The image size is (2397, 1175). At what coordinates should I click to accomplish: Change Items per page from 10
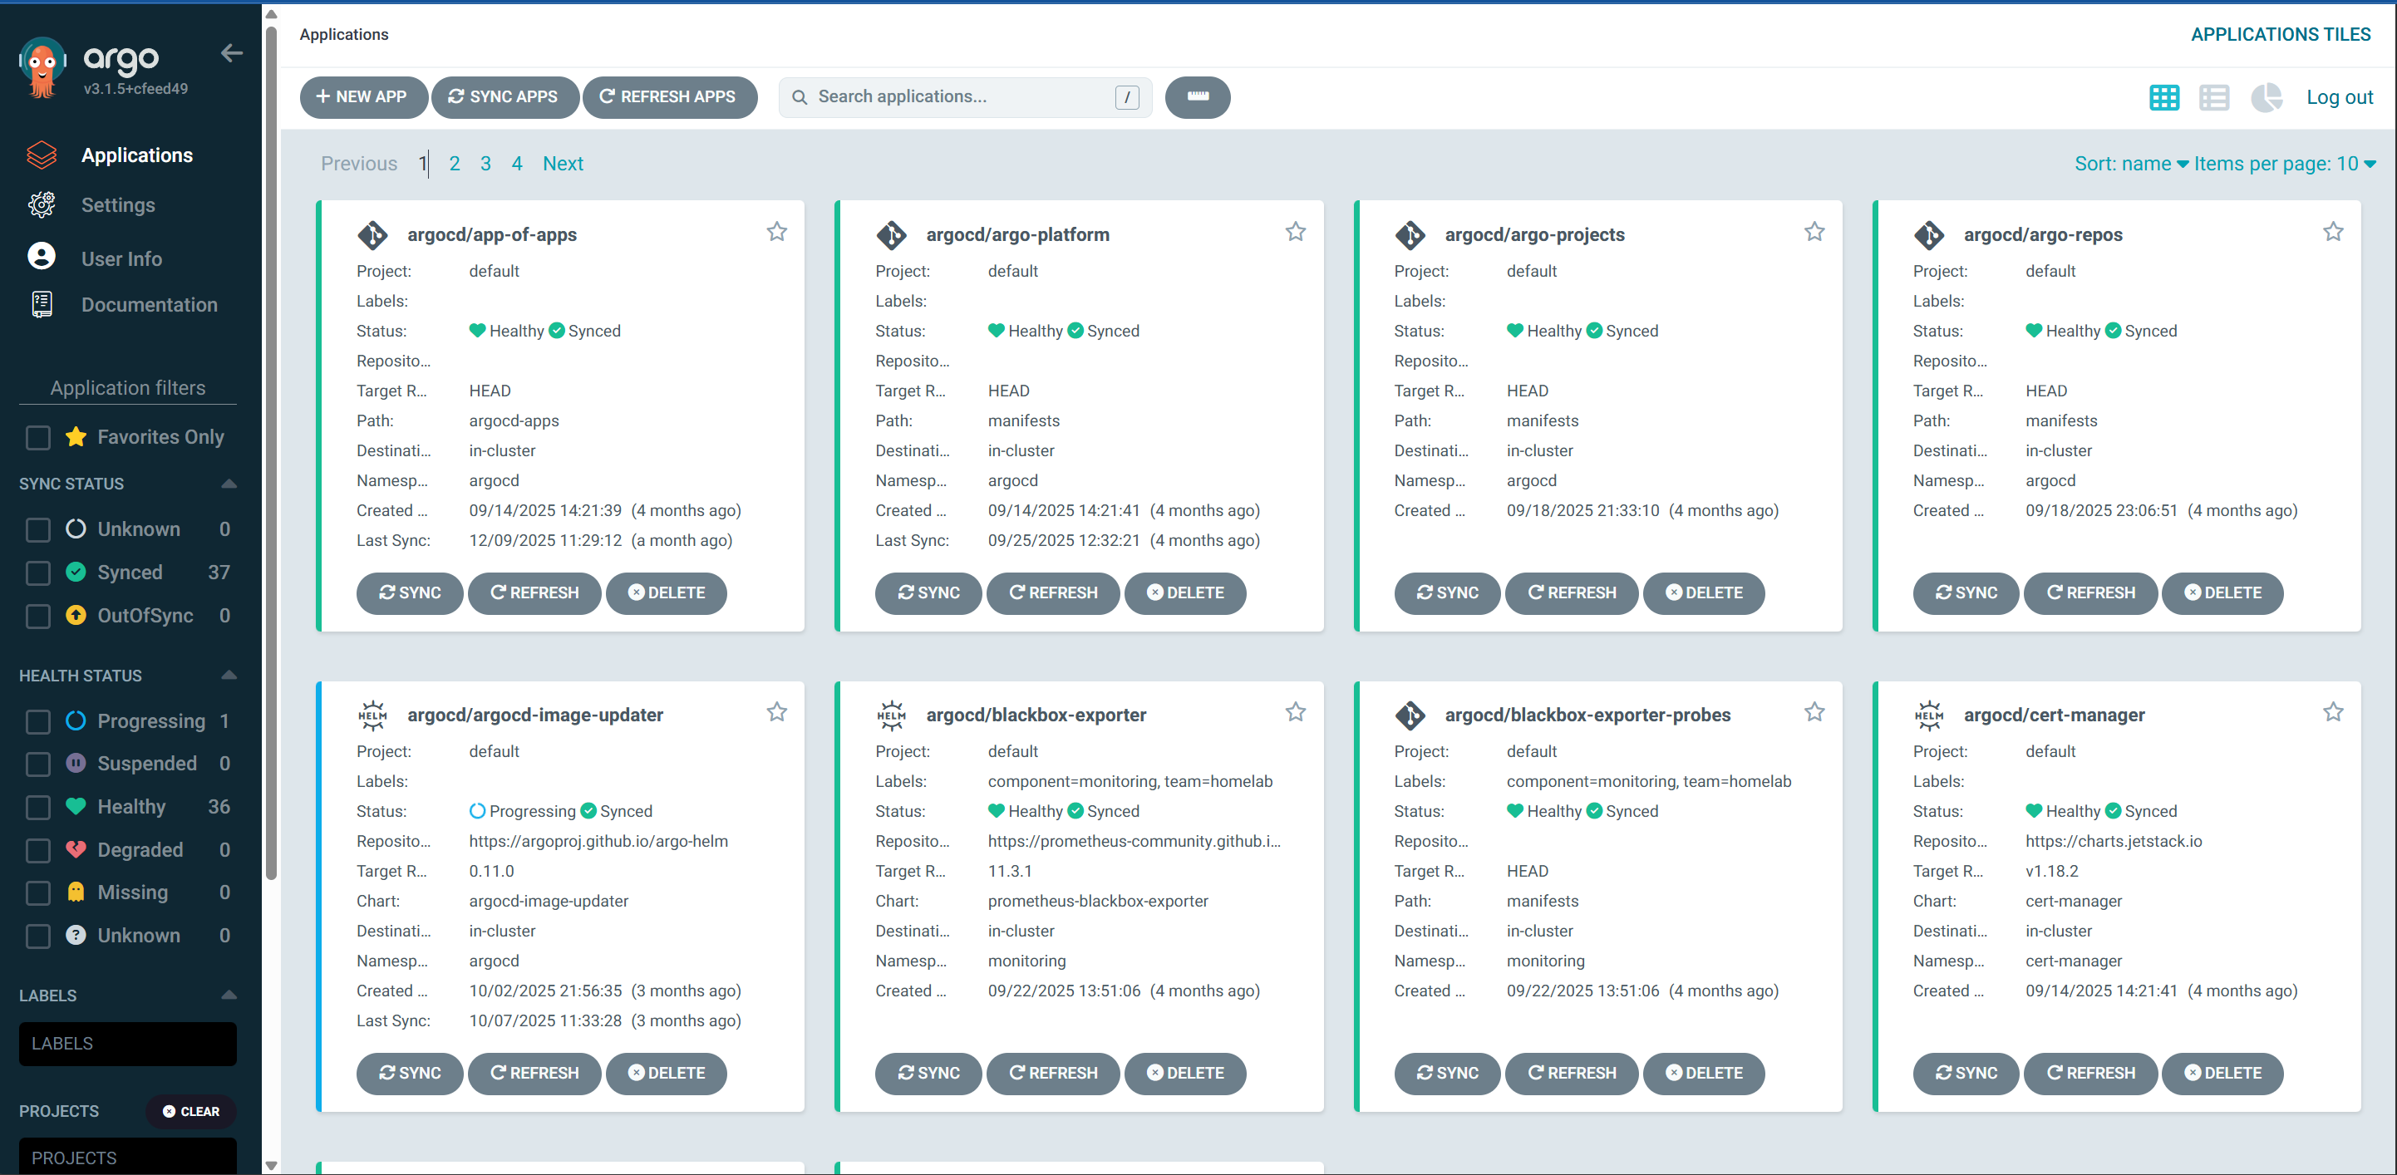pos(2287,163)
